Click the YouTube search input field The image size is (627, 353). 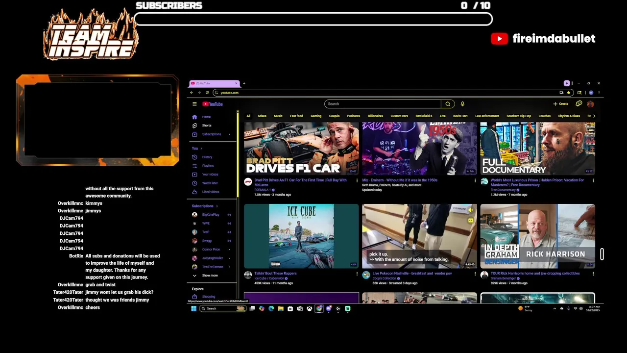[383, 104]
